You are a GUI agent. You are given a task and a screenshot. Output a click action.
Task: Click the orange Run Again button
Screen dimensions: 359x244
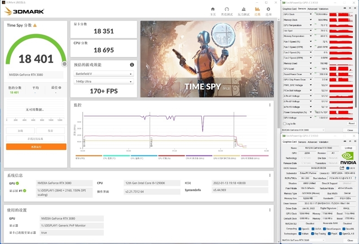[x=36, y=147]
